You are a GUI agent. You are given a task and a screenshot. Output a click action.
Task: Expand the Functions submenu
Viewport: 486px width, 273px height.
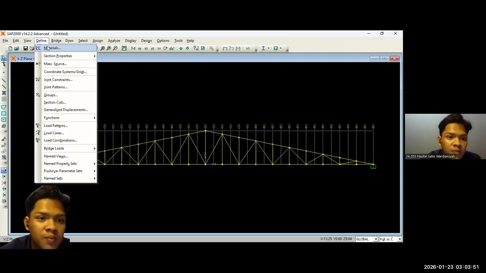click(x=66, y=118)
